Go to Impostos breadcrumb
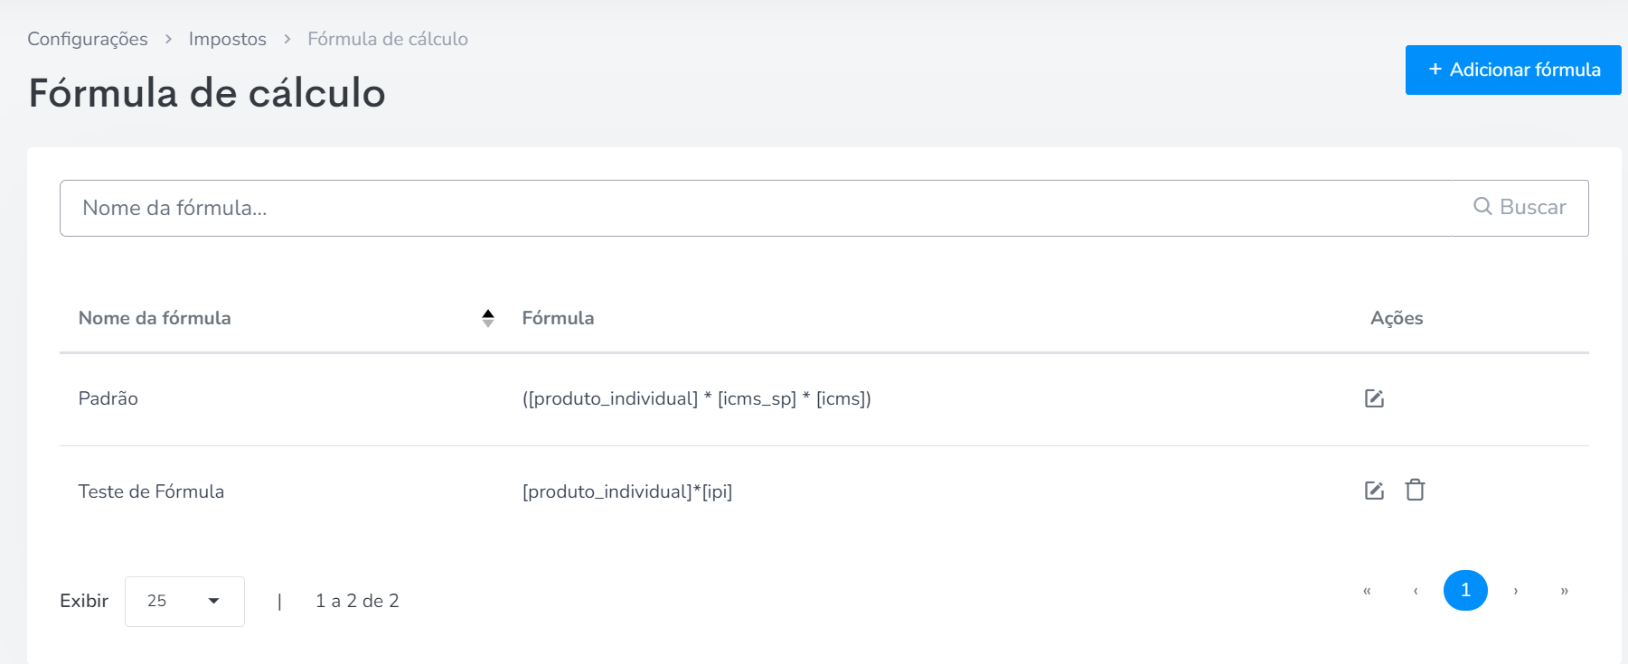This screenshot has height=664, width=1628. coord(228,39)
